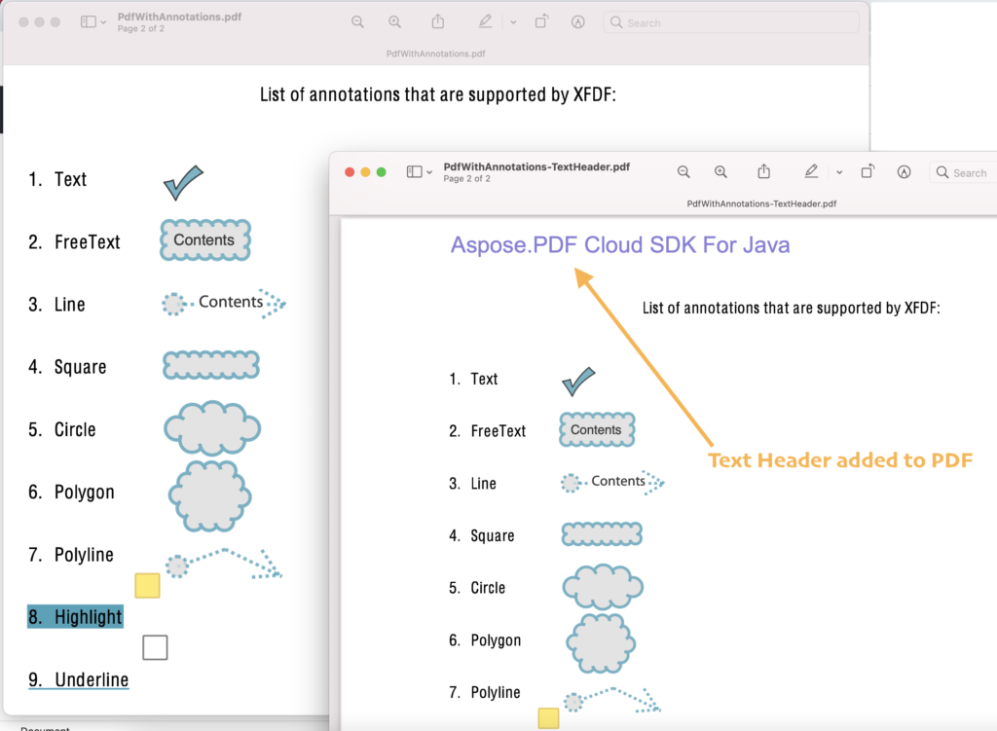Click '5. Circle' item in TextHeader window
The height and width of the screenshot is (731, 997).
pyautogui.click(x=477, y=588)
